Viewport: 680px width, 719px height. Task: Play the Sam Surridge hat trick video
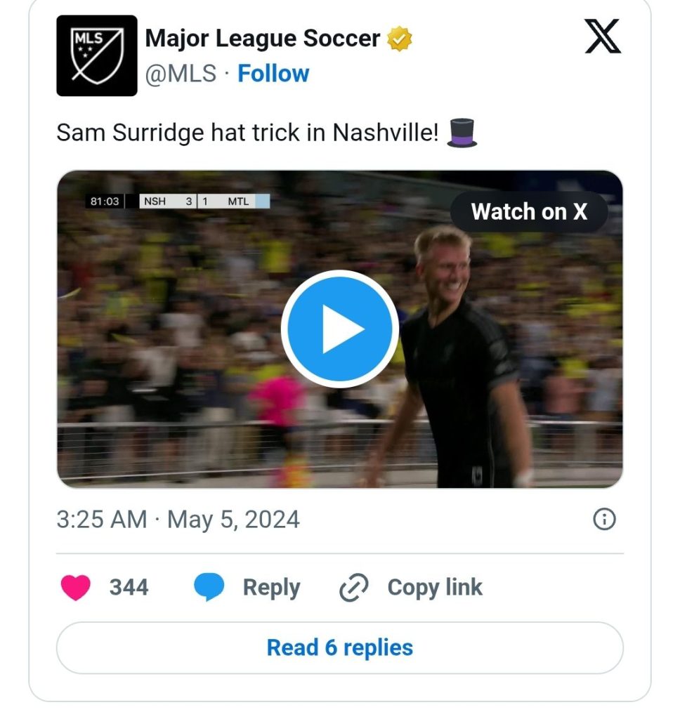point(340,329)
